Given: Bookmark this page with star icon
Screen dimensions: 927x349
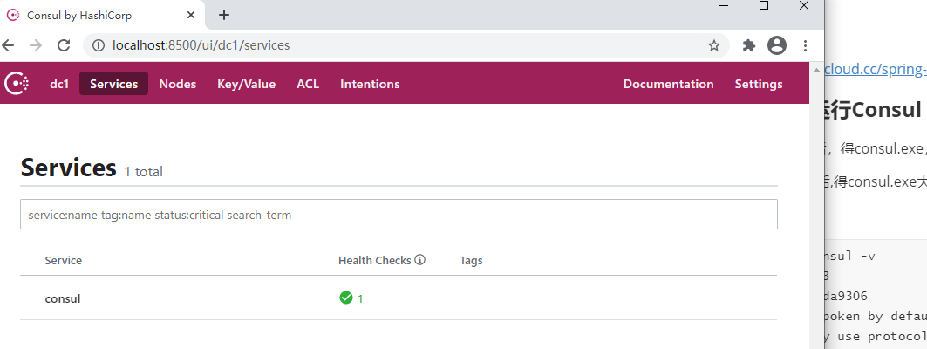Looking at the screenshot, I should point(714,45).
